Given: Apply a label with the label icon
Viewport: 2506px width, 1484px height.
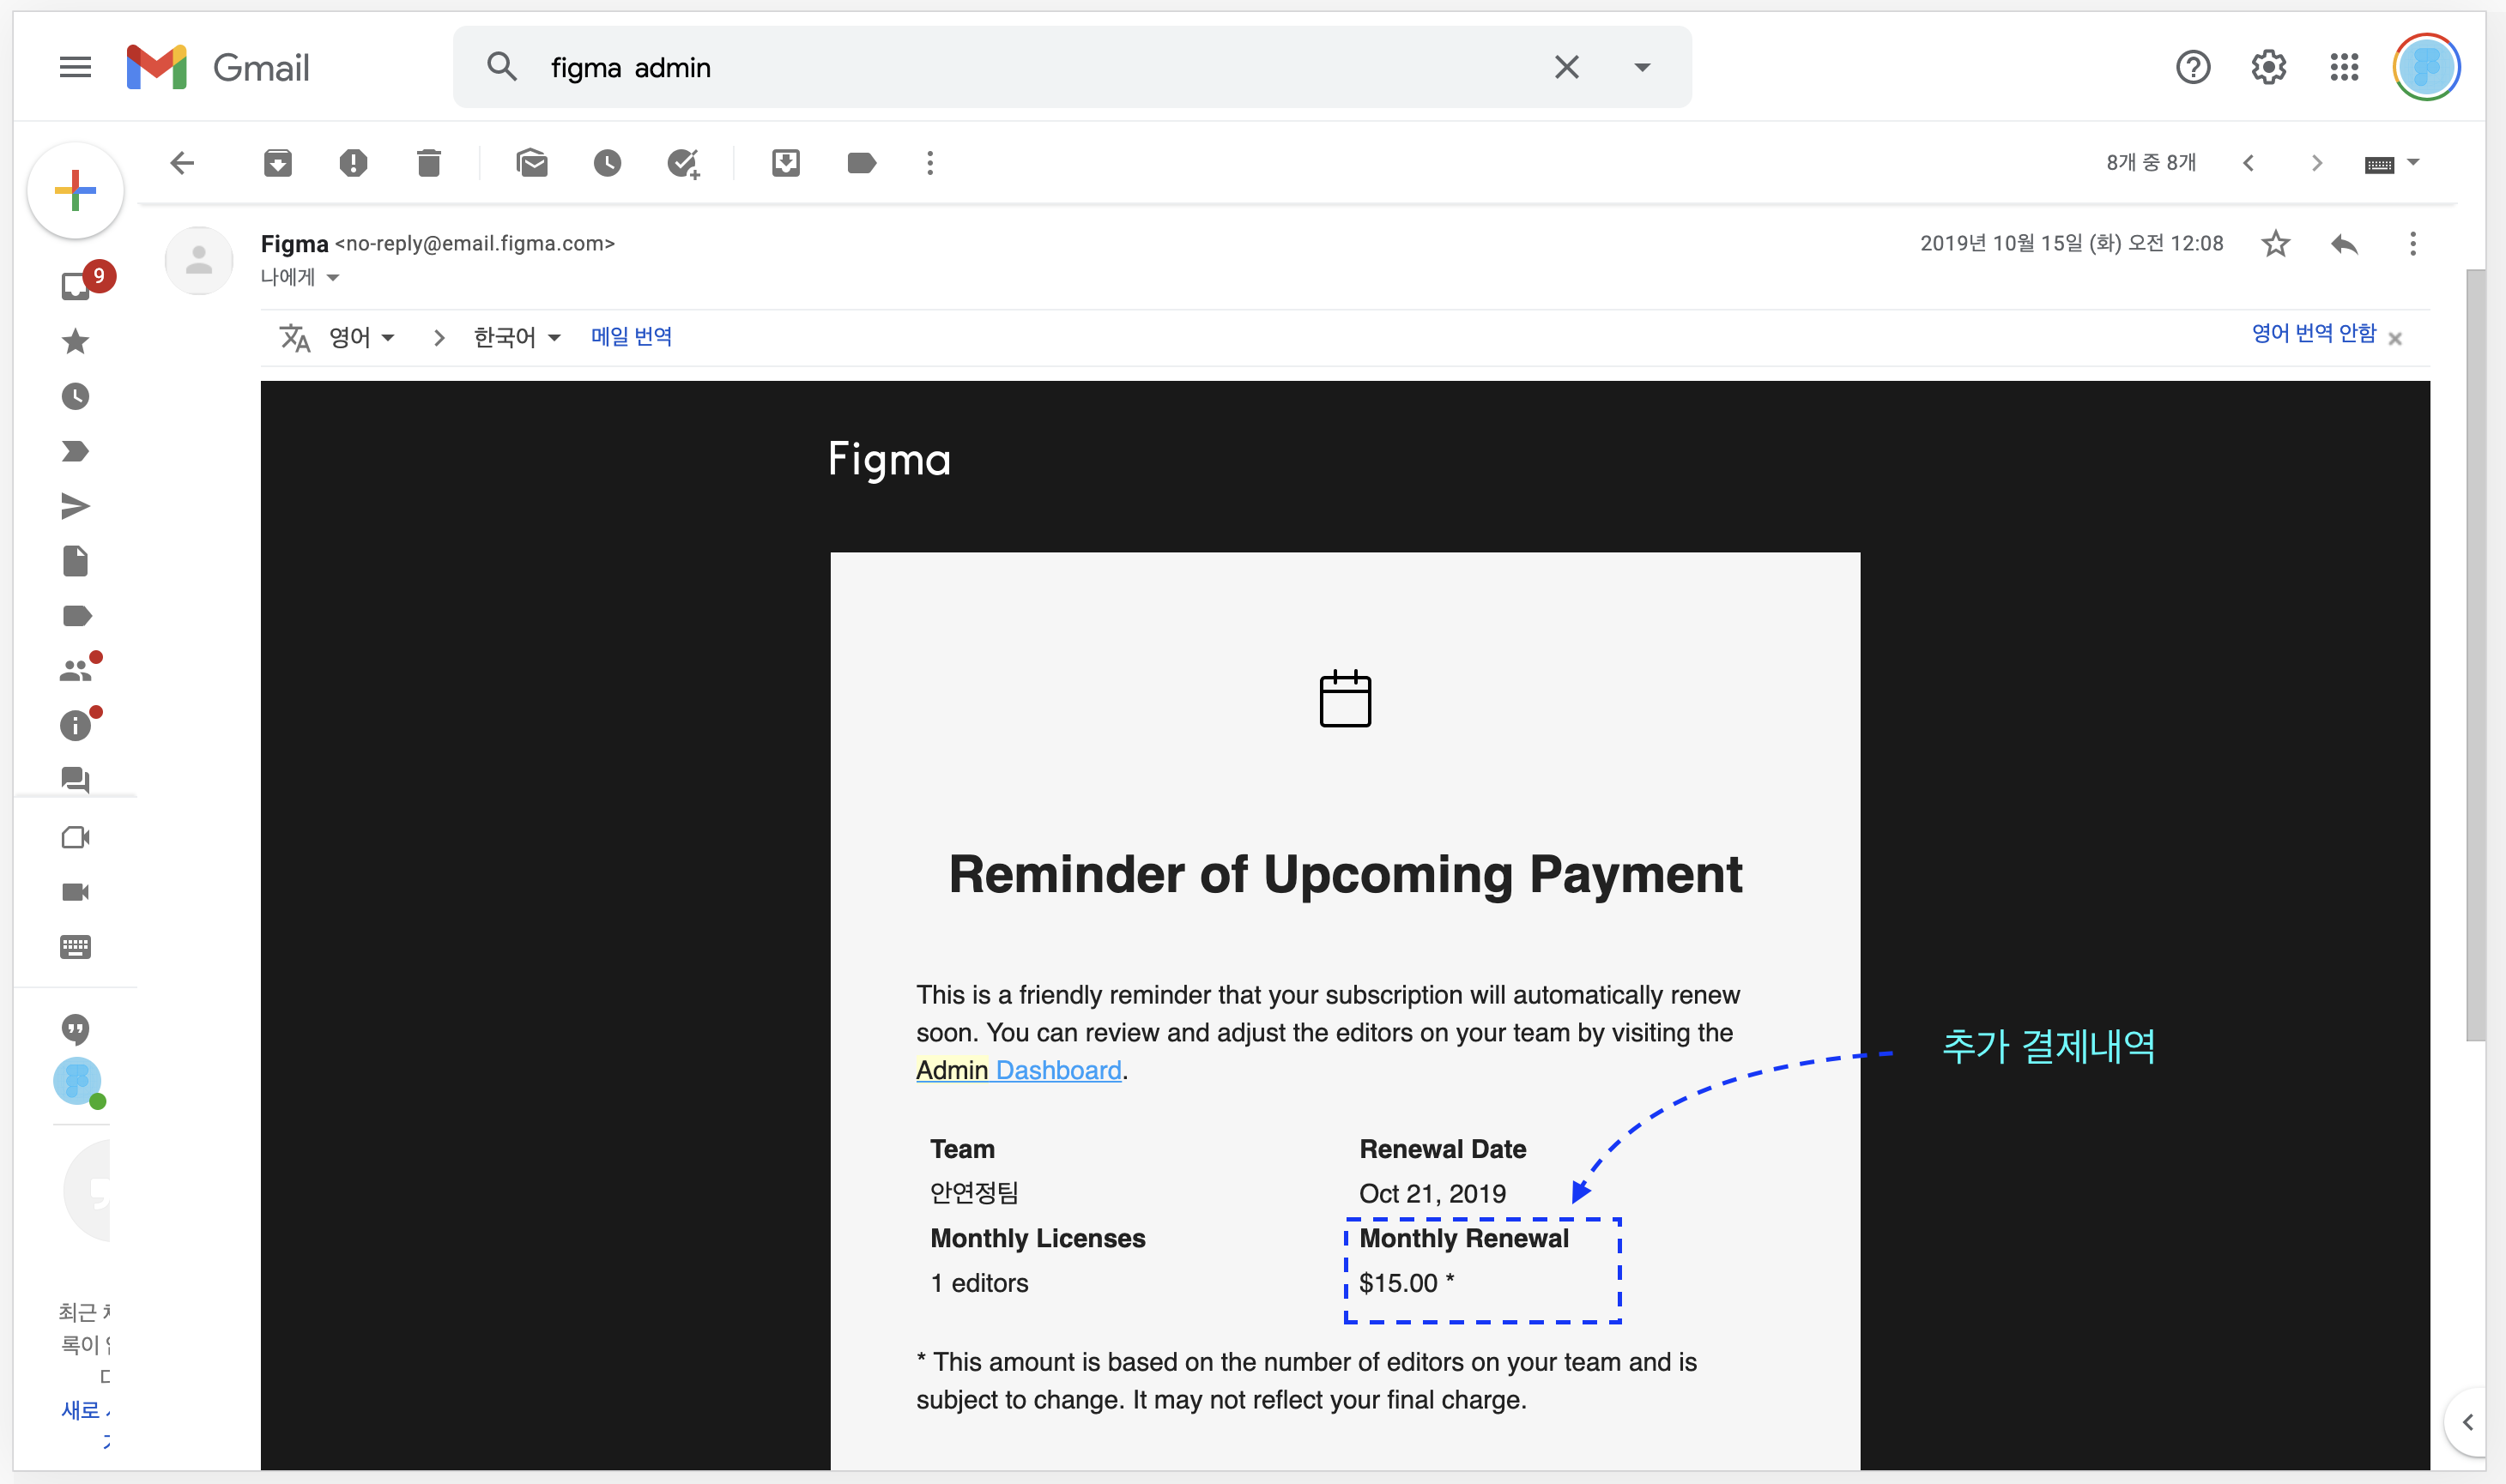Looking at the screenshot, I should coord(862,163).
